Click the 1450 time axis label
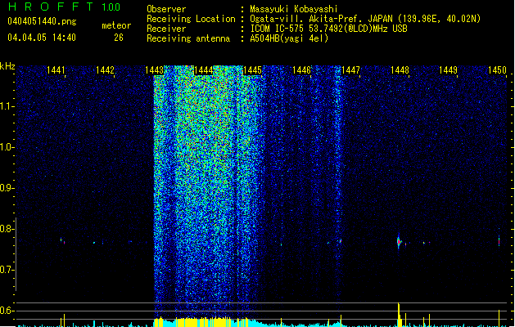Screen dimensions: 515x327 pyautogui.click(x=497, y=70)
